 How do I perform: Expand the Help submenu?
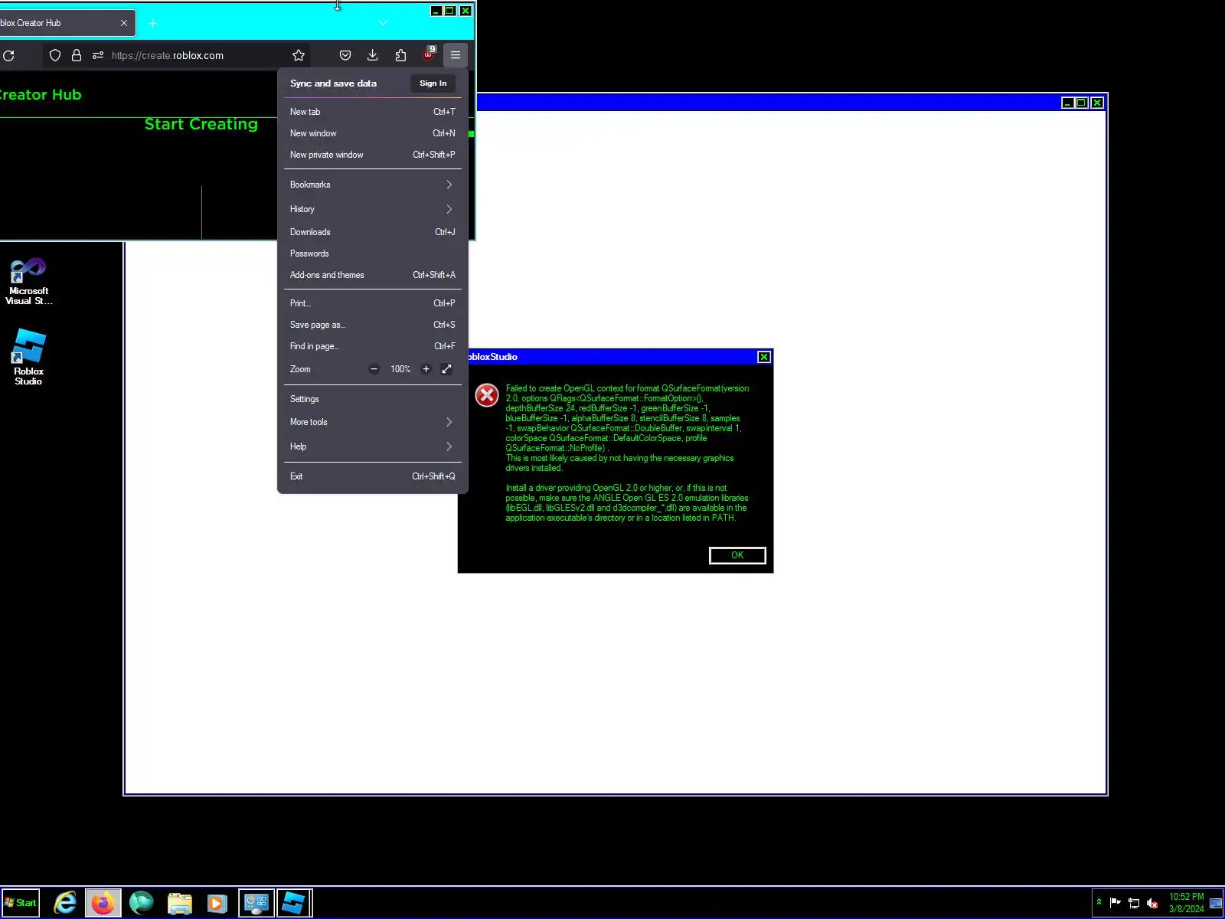coord(373,446)
